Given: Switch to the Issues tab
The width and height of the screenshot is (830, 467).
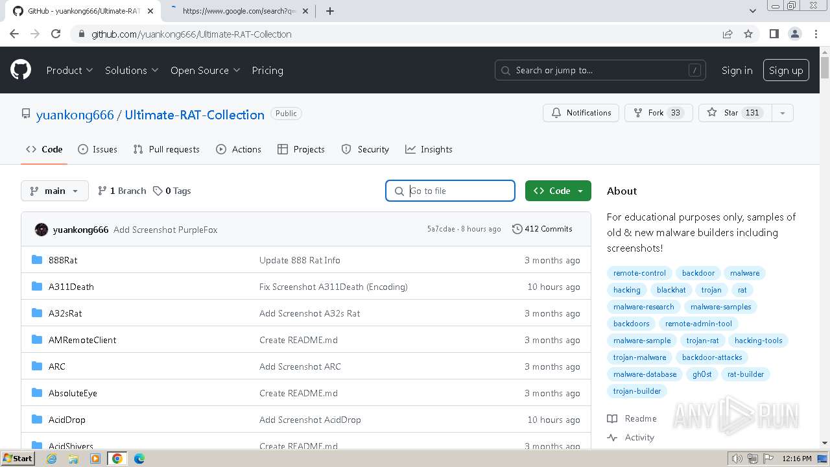Looking at the screenshot, I should pos(98,149).
